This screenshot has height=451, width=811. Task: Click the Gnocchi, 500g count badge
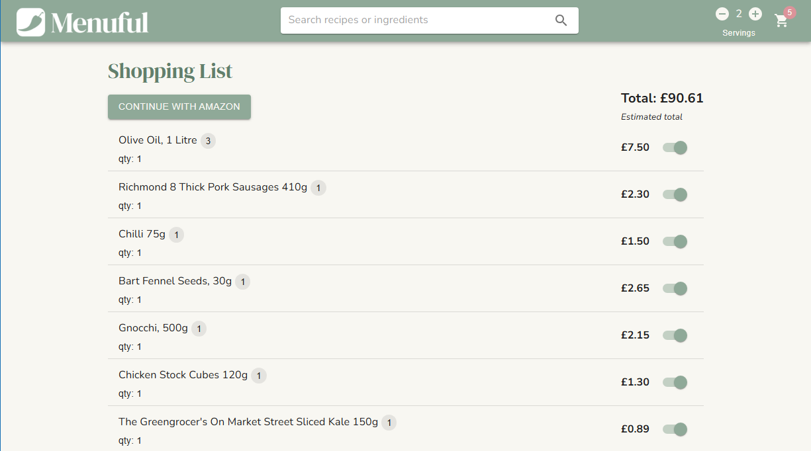tap(199, 329)
